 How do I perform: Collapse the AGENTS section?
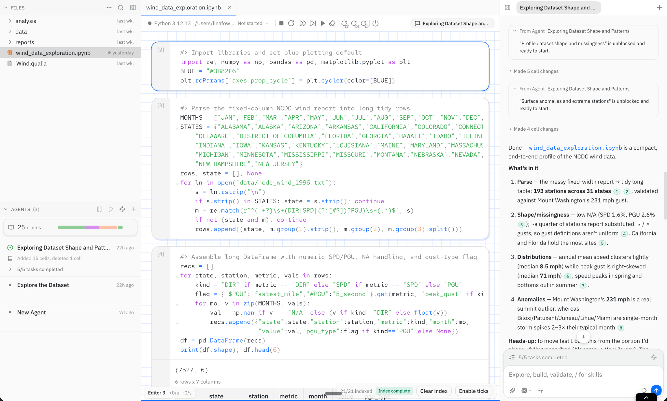6,209
